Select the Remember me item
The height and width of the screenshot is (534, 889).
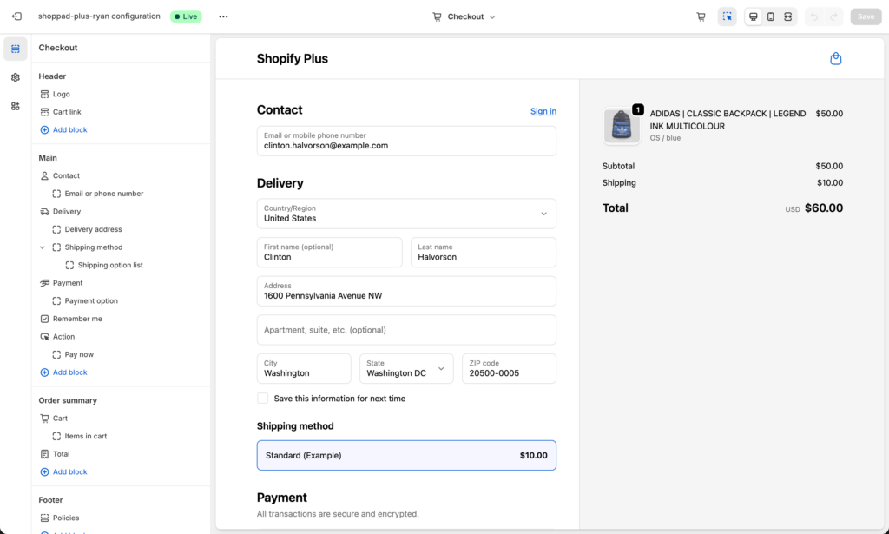point(77,319)
